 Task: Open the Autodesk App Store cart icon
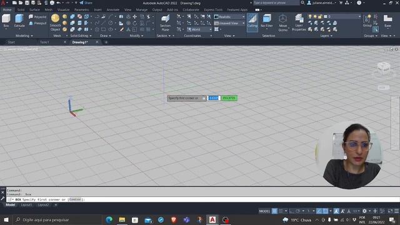click(341, 2)
